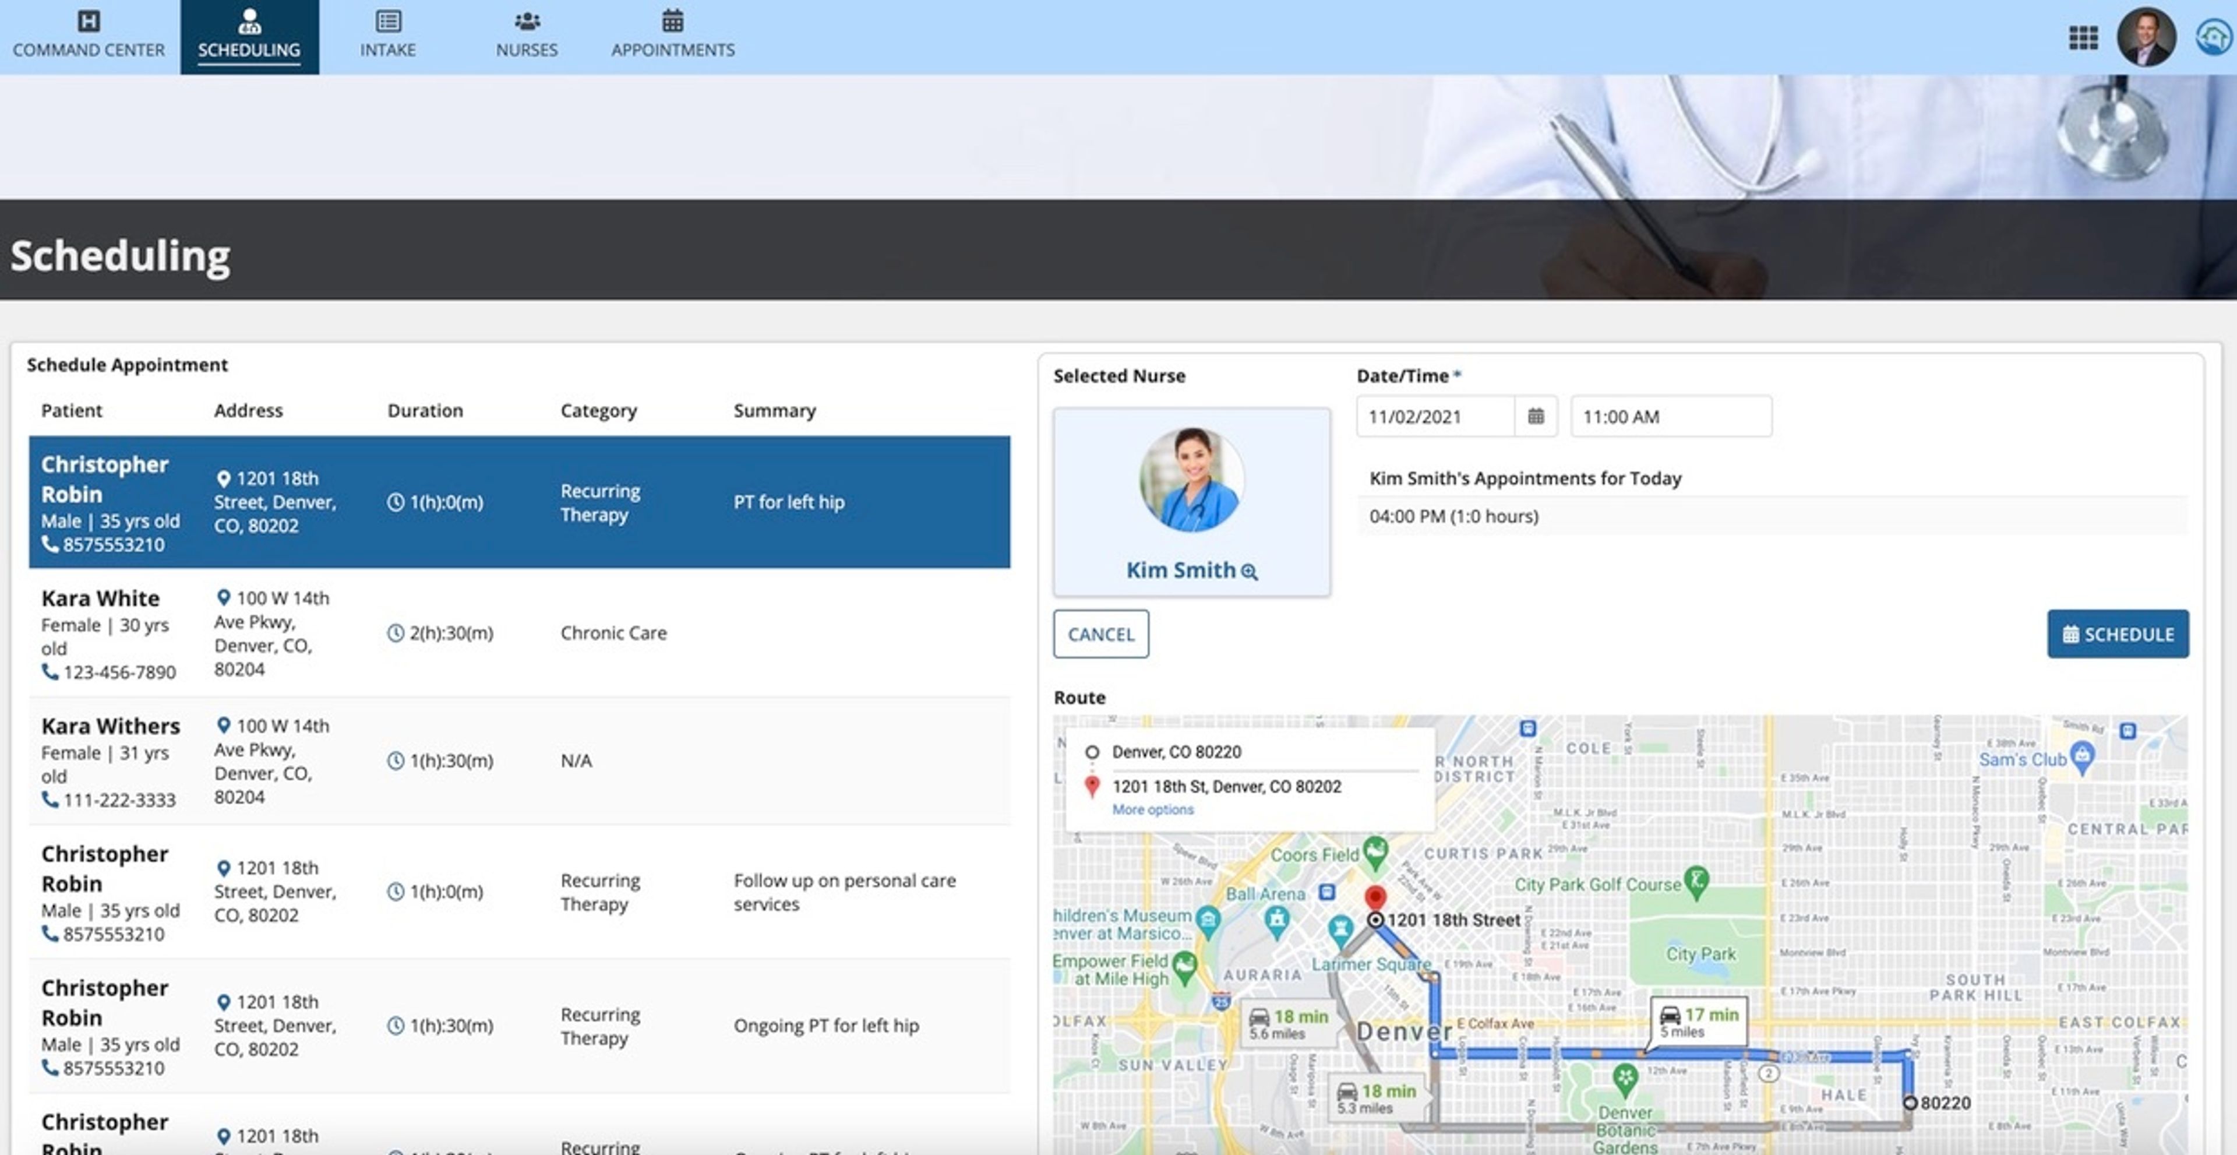Select the 04:00 PM appointment entry
The height and width of the screenshot is (1155, 2237).
1772,516
